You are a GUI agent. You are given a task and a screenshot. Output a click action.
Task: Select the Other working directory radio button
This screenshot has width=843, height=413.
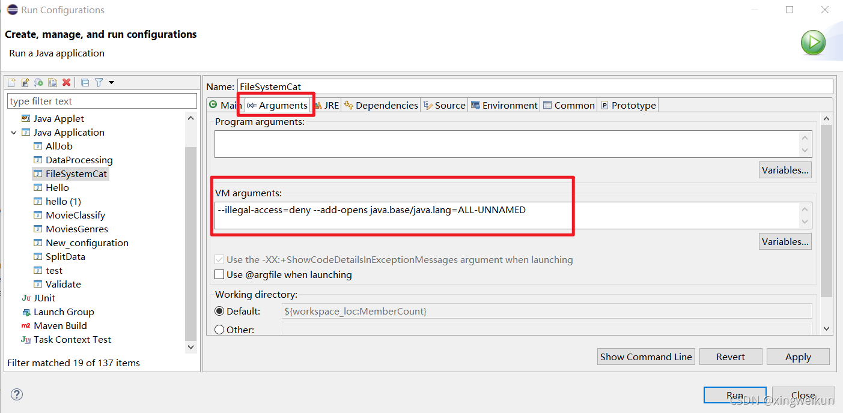[x=219, y=330]
